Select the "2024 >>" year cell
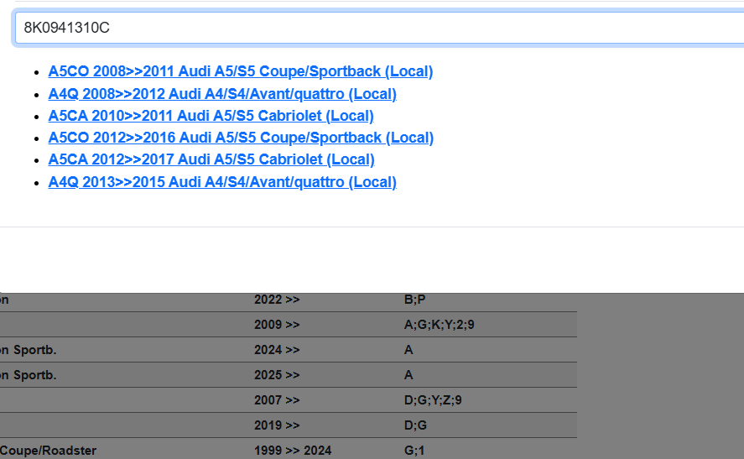This screenshot has width=744, height=459. [277, 350]
